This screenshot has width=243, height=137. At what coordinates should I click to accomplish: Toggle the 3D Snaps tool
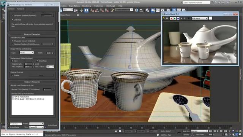click(x=92, y=10)
